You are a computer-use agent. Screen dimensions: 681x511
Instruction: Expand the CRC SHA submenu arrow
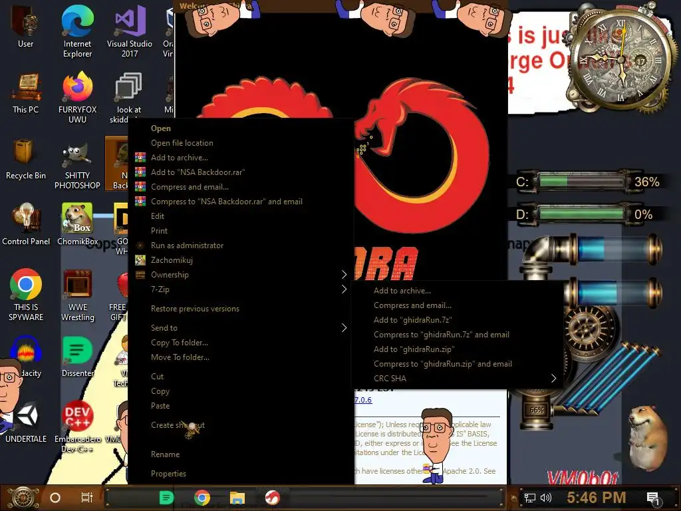point(554,379)
